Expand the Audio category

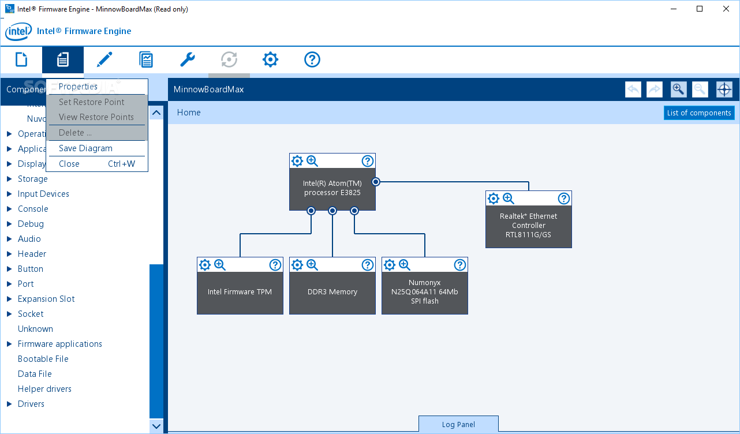[x=9, y=239]
